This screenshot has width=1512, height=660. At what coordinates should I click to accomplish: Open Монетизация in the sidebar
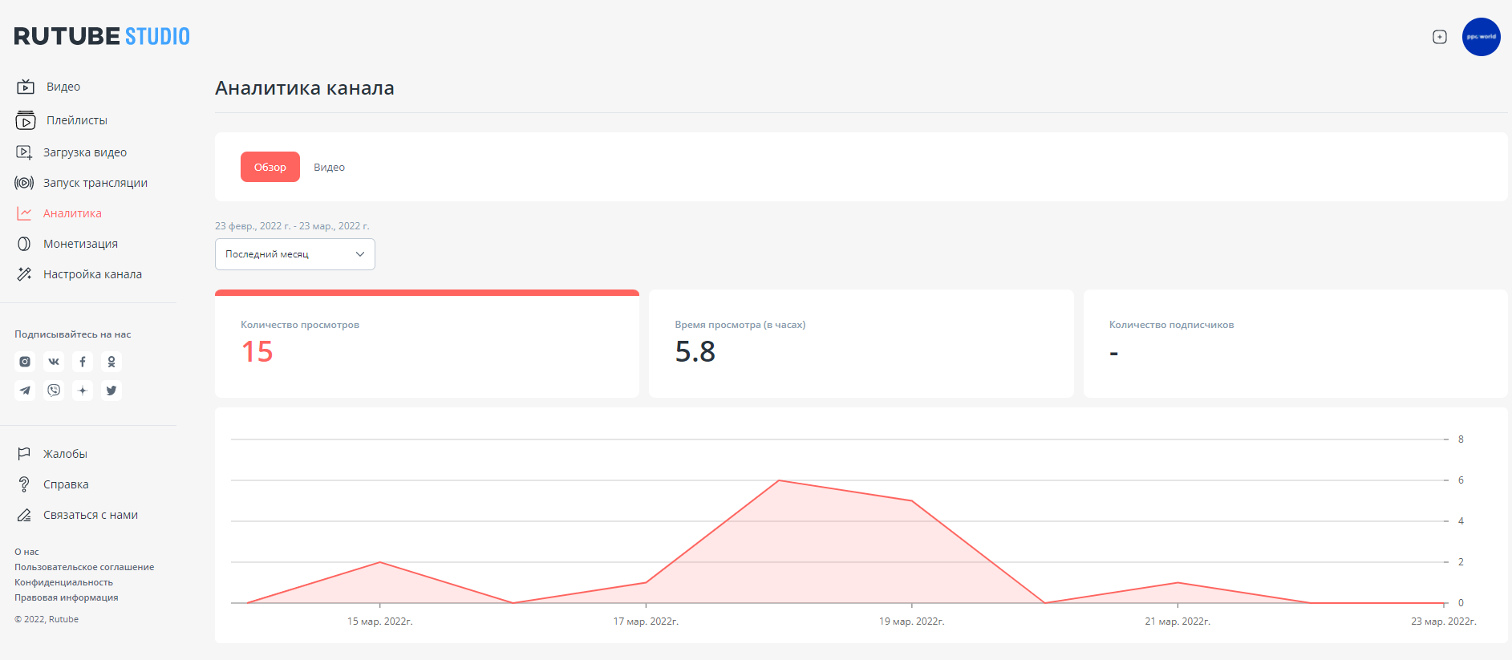(x=80, y=244)
